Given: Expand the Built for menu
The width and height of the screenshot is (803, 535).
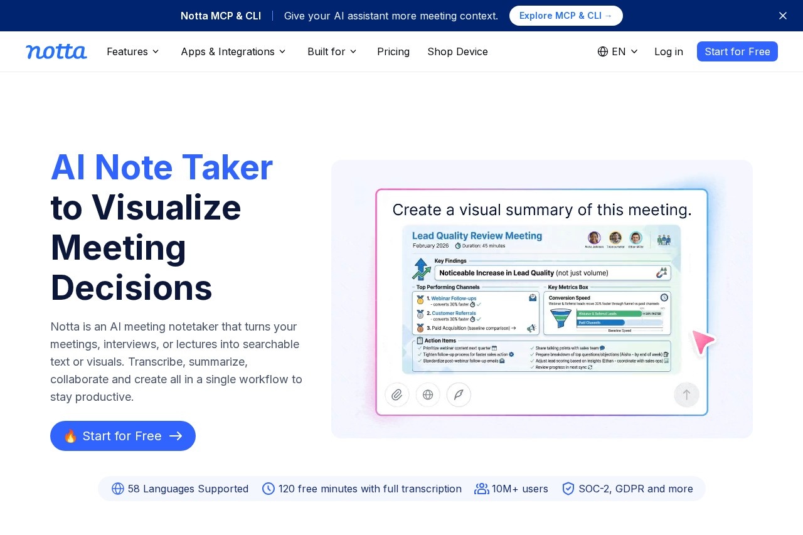Looking at the screenshot, I should click(x=332, y=51).
